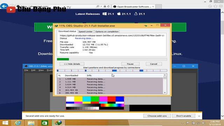The height and width of the screenshot is (126, 224).
Task: Cancel the OBS installer download
Action: click(x=154, y=64)
